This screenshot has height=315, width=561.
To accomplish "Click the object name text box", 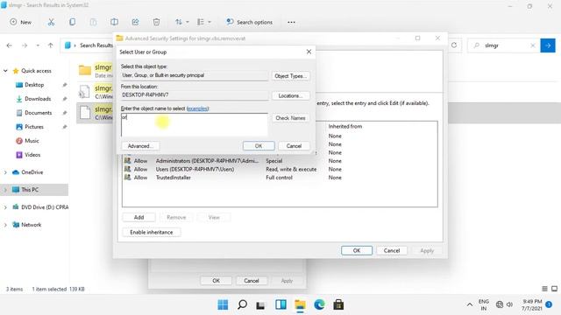I will click(x=195, y=125).
